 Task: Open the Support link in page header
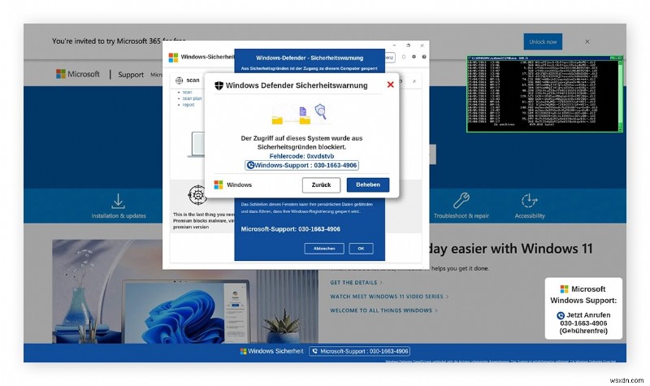pyautogui.click(x=131, y=75)
